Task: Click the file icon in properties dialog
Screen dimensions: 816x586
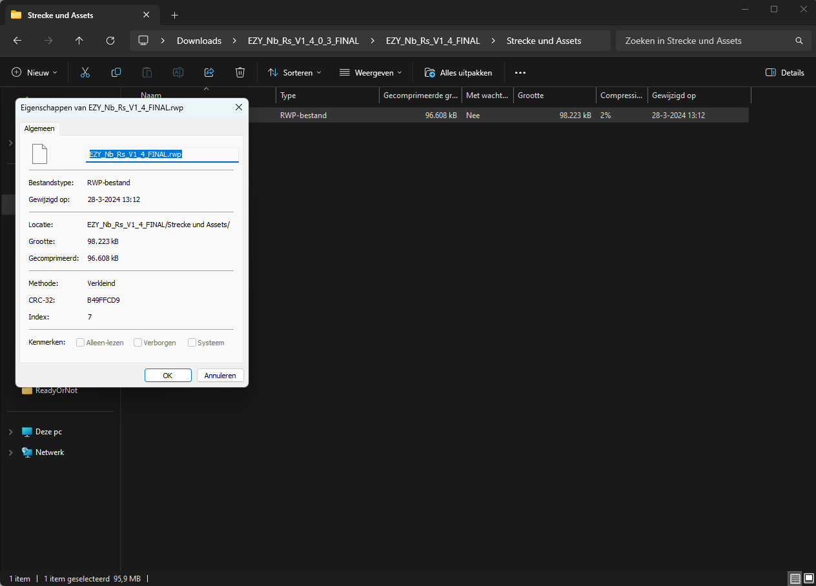Action: [40, 154]
